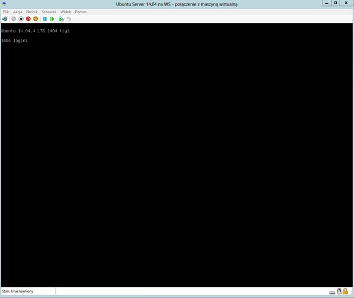The width and height of the screenshot is (354, 298).
Task: Click the mouse status icon in the status bar
Action: pos(339,291)
